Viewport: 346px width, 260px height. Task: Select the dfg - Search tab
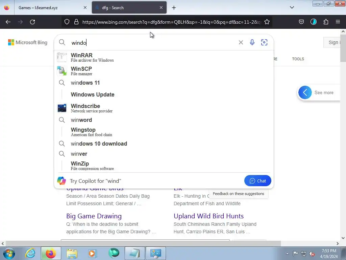(x=129, y=8)
